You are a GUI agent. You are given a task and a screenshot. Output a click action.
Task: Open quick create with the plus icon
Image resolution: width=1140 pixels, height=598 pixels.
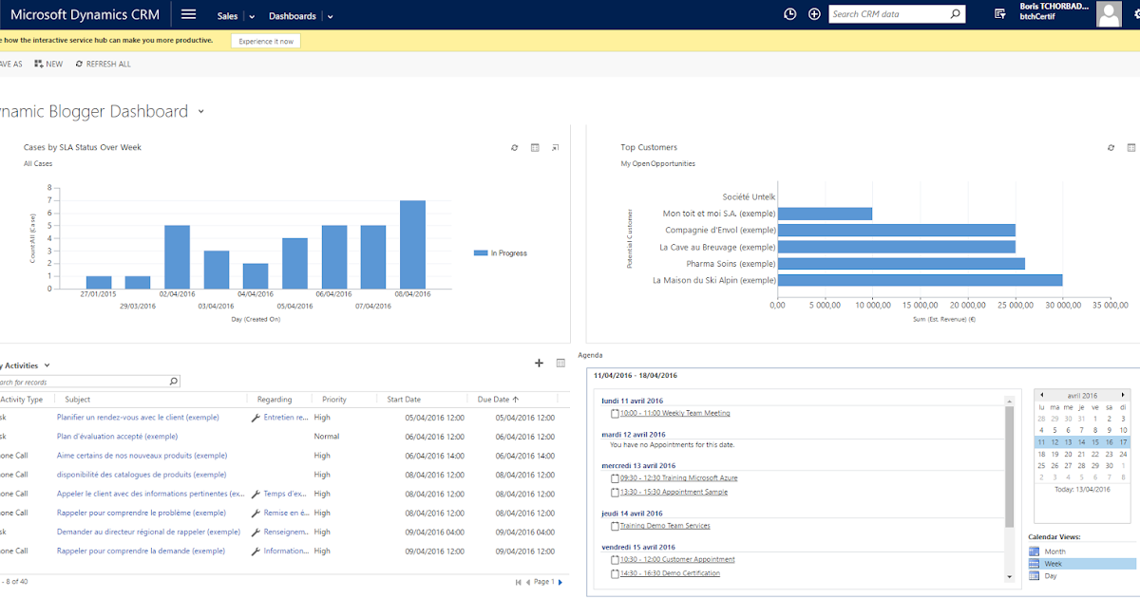coord(813,13)
